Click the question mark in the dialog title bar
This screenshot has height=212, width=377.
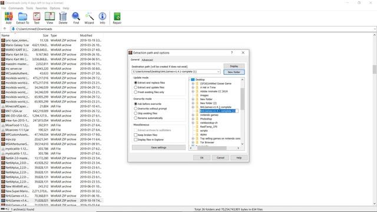pos(232,52)
